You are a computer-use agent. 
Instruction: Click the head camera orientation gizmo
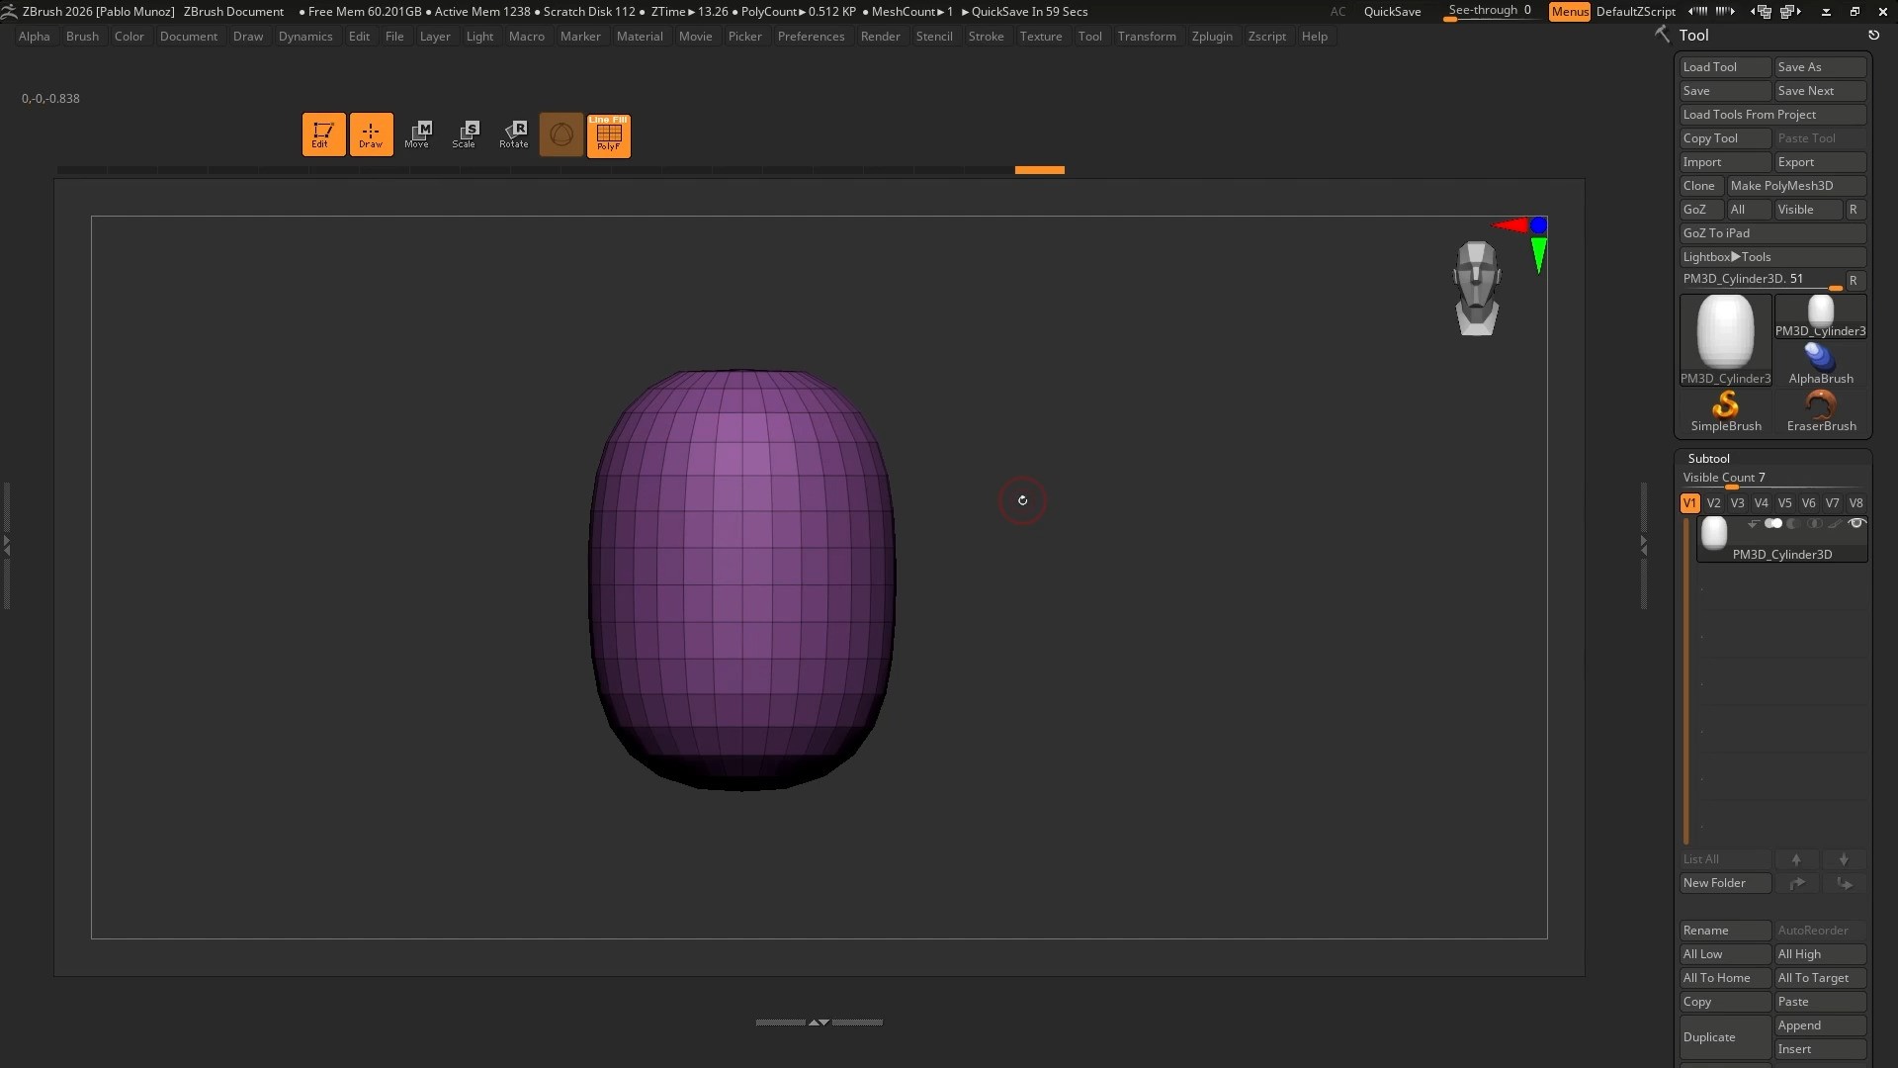click(1477, 289)
